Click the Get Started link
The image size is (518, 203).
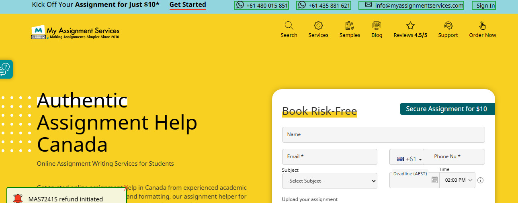[x=188, y=5]
